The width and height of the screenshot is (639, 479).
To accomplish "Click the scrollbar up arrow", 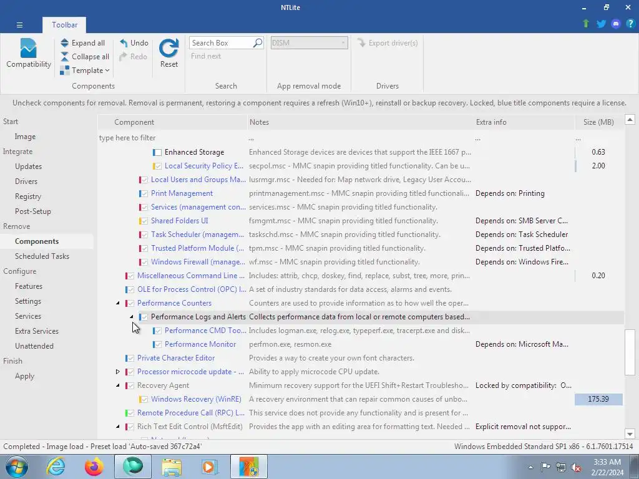I will (630, 120).
